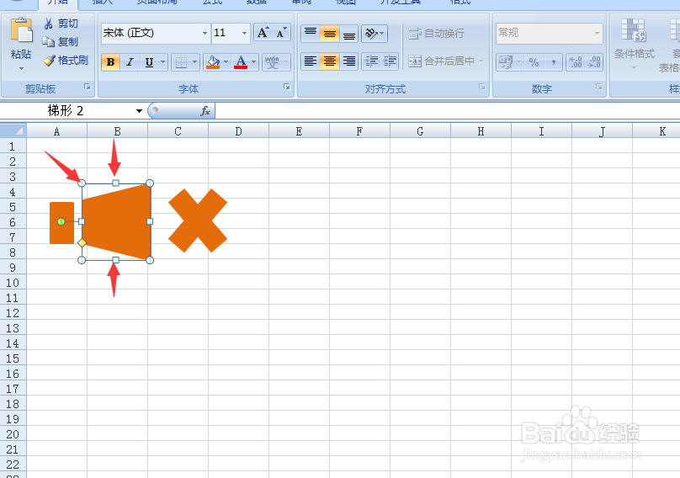Click the Select All corner button
The image size is (680, 478).
coord(13,130)
